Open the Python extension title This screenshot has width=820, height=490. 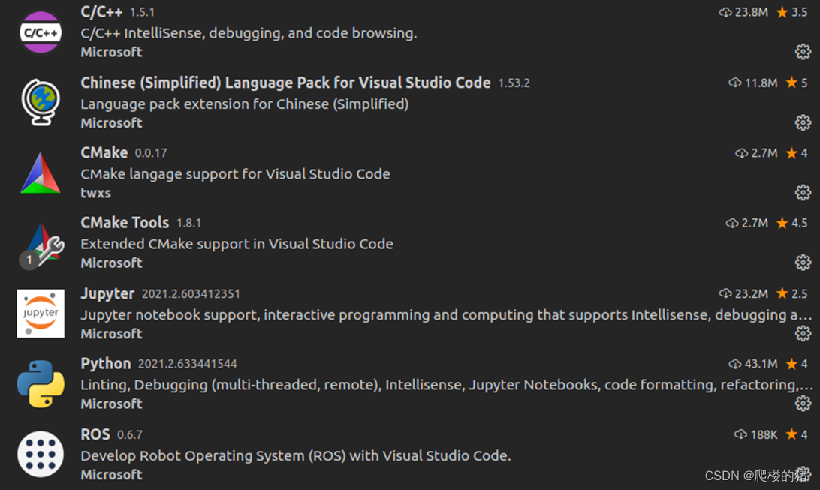(x=106, y=364)
